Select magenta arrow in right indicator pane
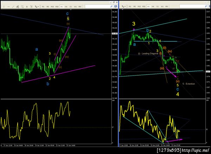The height and width of the screenshot is (154, 211). (174, 140)
